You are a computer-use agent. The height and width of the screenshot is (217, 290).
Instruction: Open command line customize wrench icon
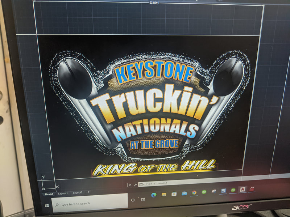(x=135, y=185)
